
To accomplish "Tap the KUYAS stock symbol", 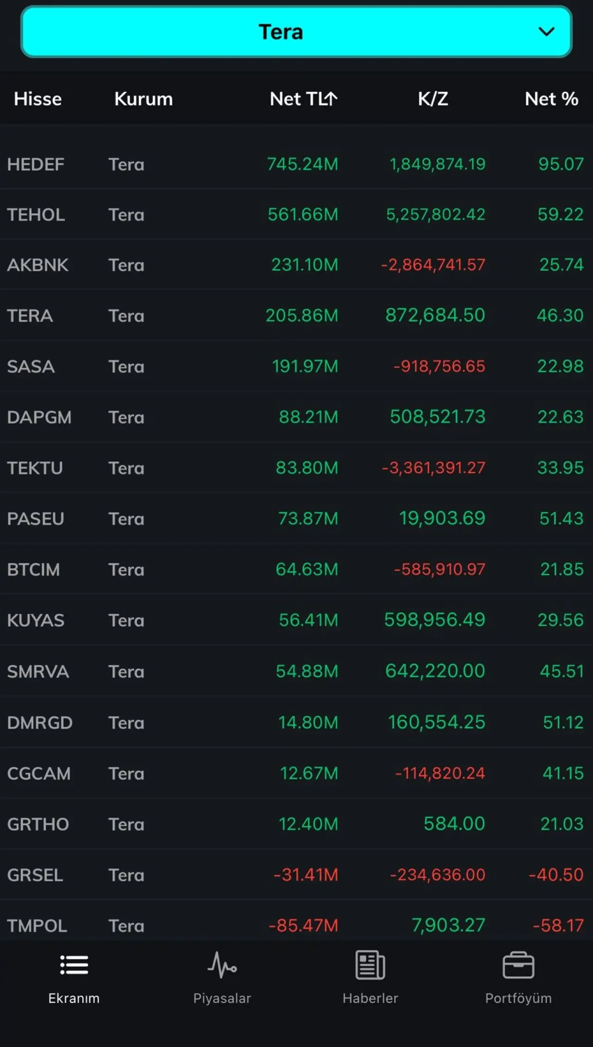I will pos(36,620).
